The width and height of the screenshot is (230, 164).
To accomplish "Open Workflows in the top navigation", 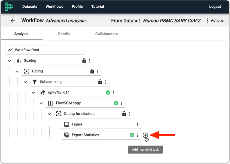I will 54,7.
